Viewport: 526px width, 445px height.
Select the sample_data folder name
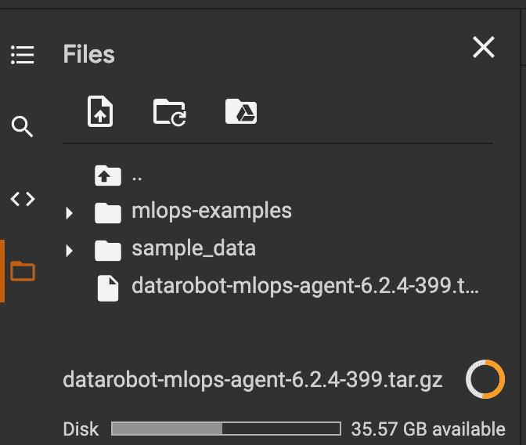click(193, 249)
